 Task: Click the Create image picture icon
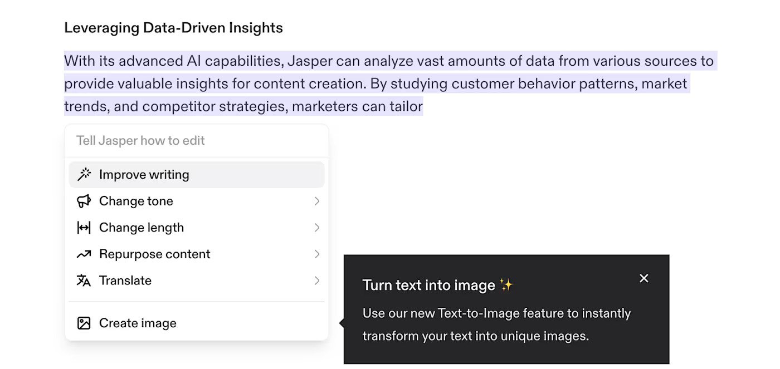point(84,323)
